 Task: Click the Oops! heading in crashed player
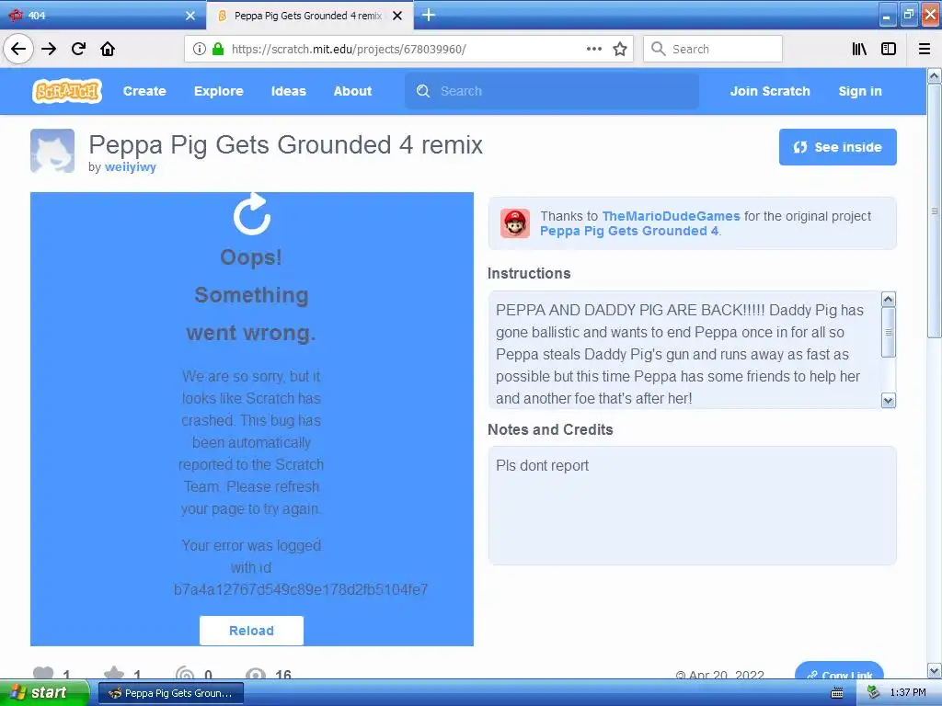coord(251,257)
